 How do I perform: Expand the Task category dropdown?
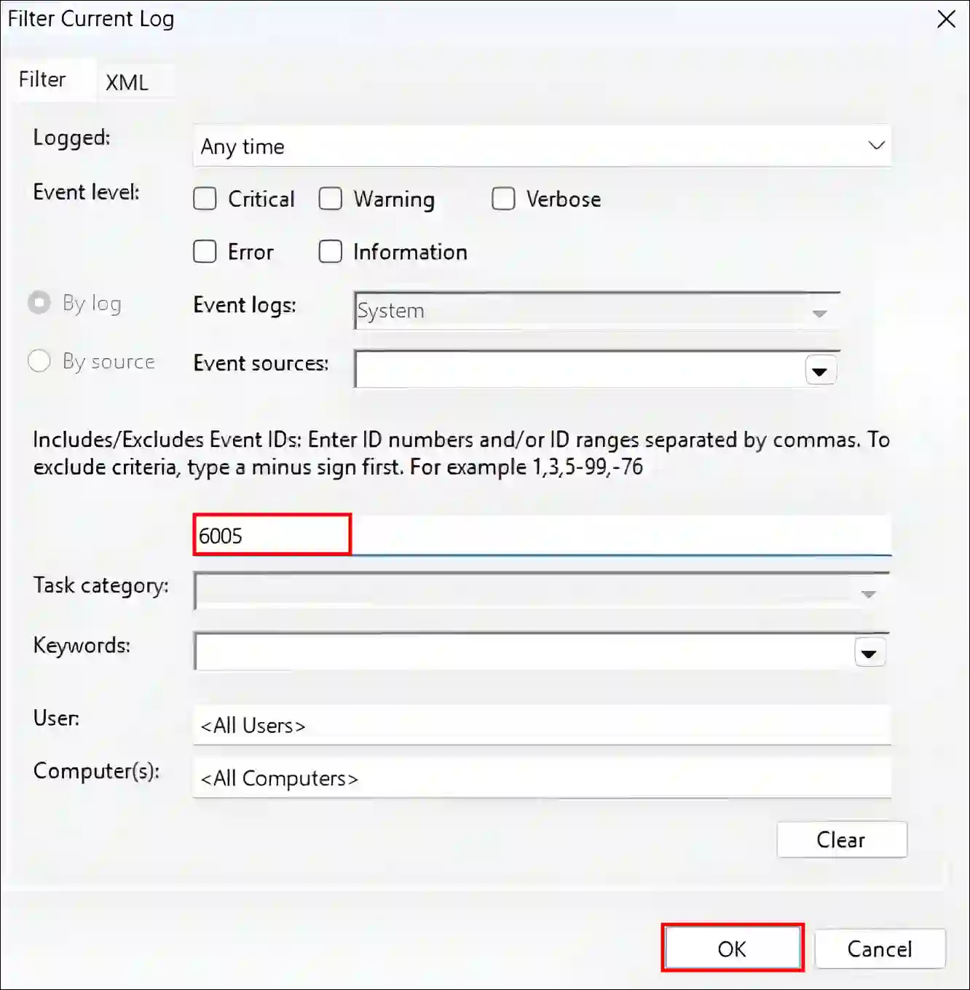868,593
